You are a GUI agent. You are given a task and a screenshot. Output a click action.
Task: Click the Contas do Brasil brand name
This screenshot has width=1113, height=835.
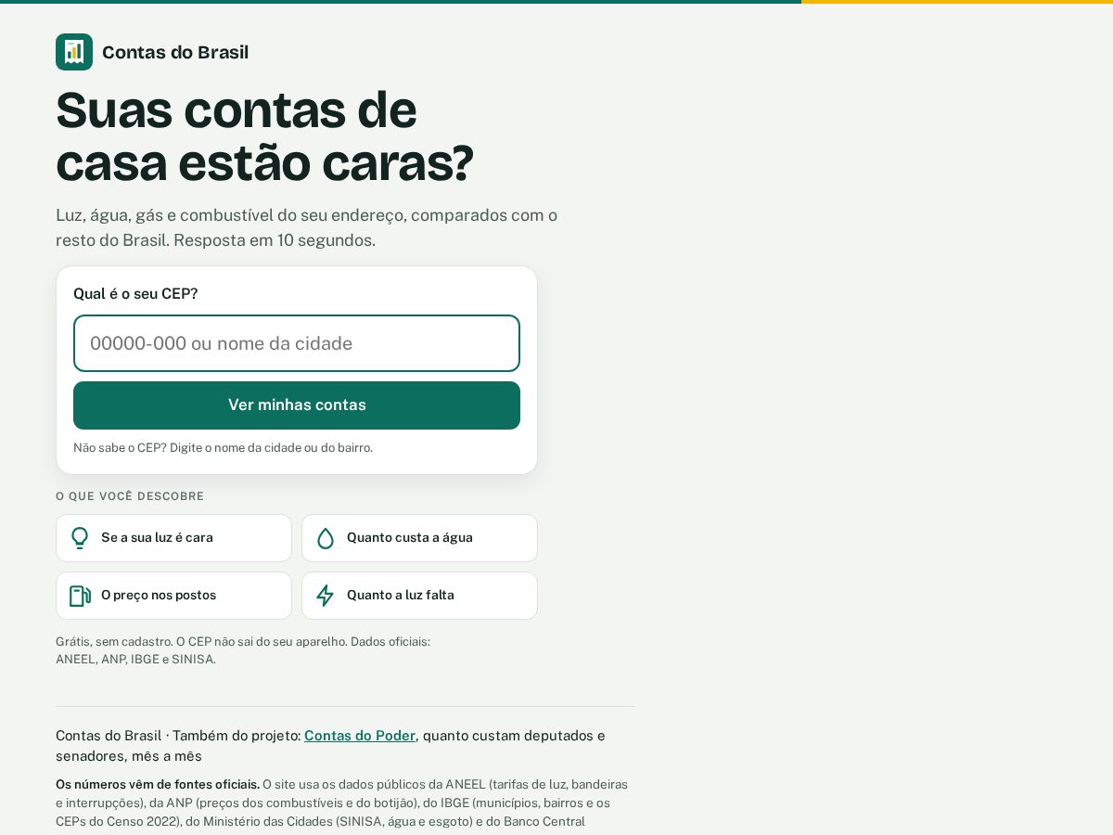(175, 52)
